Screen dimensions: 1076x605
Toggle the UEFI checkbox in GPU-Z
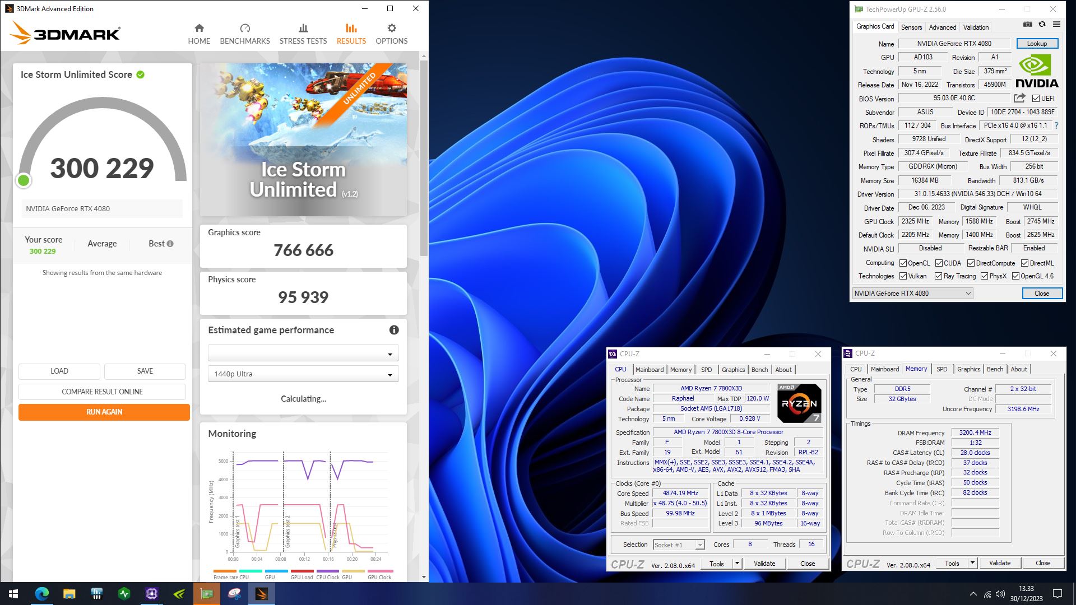(x=1036, y=99)
